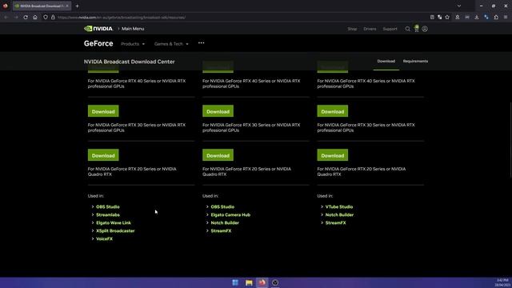Open Notch Builder link in middle column
Viewport: 512px width, 288px height.
[x=225, y=222]
